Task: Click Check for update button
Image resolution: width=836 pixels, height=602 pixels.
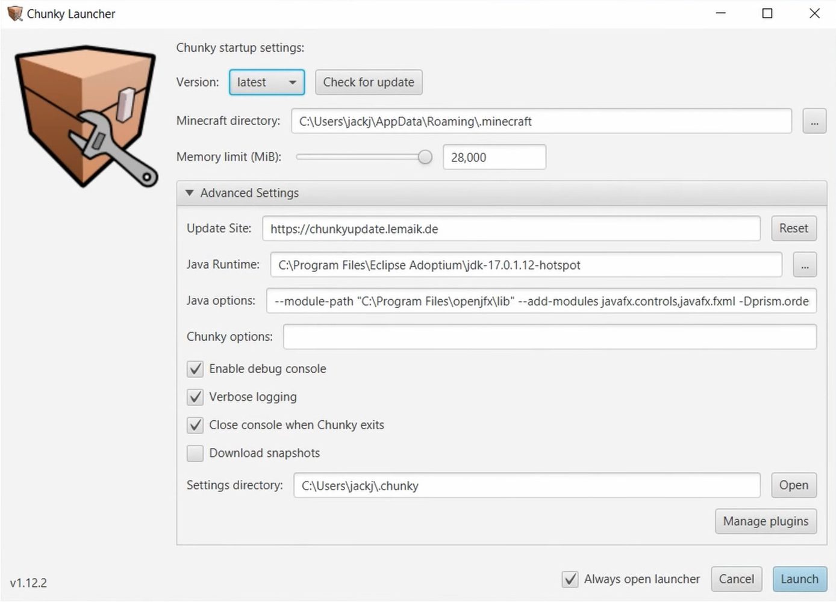Action: (369, 82)
